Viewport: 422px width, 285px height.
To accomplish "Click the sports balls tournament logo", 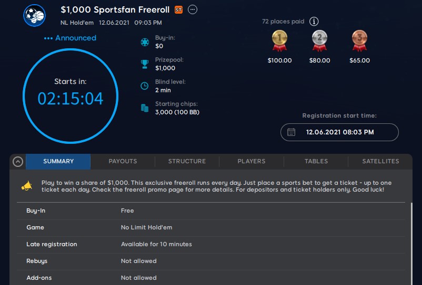I will point(35,15).
